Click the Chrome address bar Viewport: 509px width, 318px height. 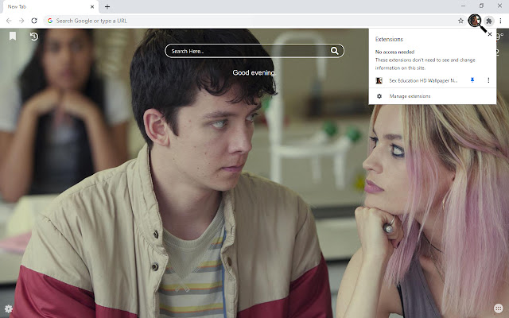point(254,21)
